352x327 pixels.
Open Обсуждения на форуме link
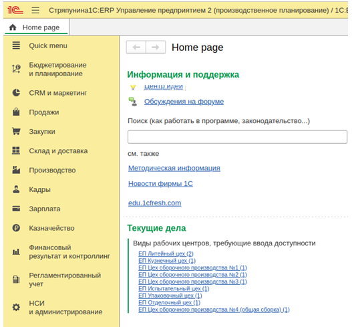pyautogui.click(x=184, y=102)
